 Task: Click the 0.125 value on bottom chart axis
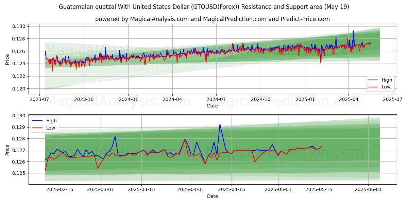click(19, 173)
